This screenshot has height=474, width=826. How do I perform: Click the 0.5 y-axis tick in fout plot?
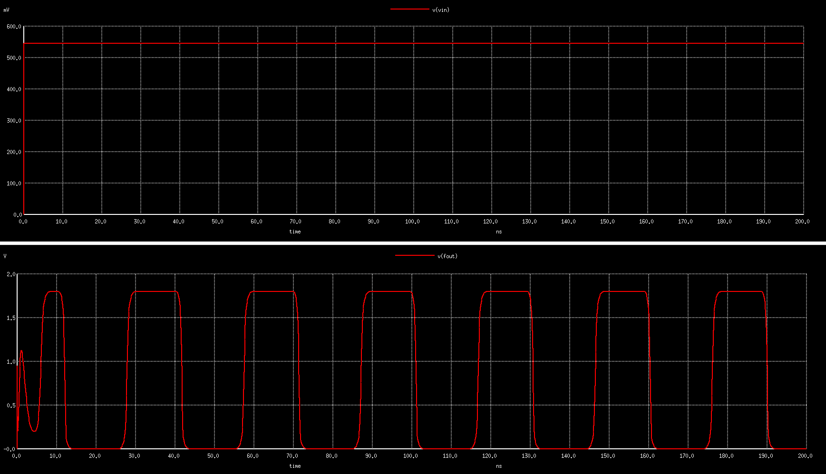11,406
